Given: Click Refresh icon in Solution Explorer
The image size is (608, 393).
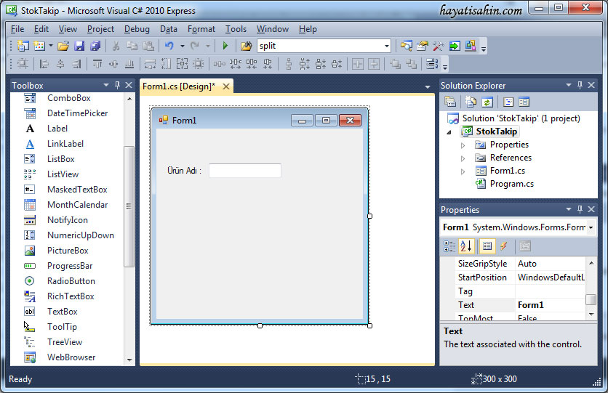Looking at the screenshot, I should point(487,102).
